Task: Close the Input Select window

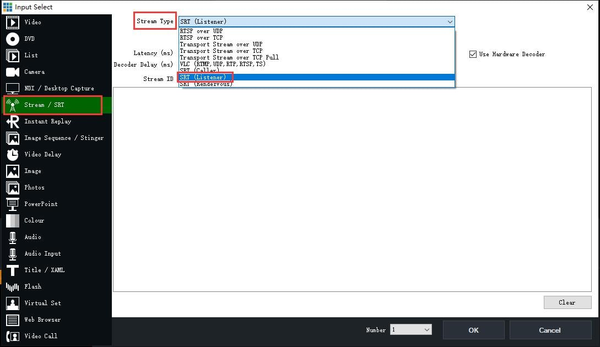Action: (x=590, y=7)
